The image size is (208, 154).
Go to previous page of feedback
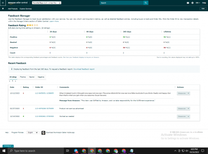[x=10, y=81]
